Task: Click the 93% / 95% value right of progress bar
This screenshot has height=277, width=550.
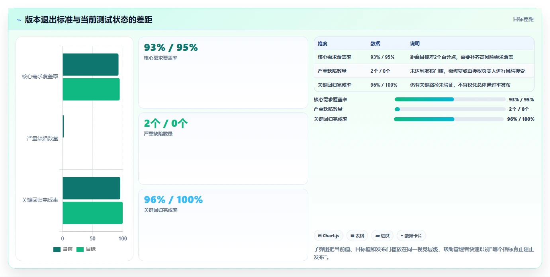Action: (521, 100)
